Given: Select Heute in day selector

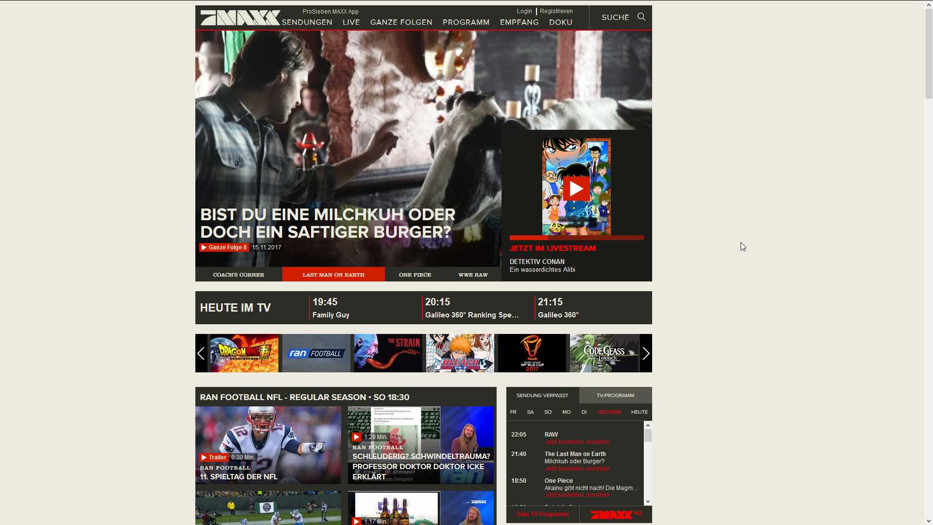Looking at the screenshot, I should tap(639, 412).
